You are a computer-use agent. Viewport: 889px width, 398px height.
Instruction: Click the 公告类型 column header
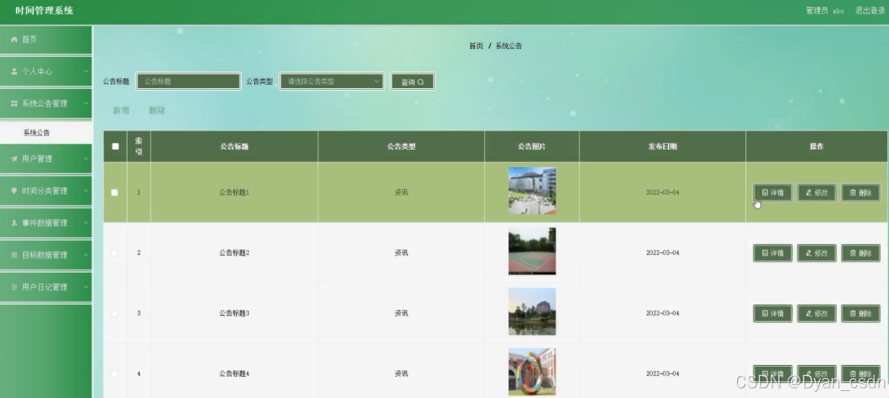click(x=401, y=147)
